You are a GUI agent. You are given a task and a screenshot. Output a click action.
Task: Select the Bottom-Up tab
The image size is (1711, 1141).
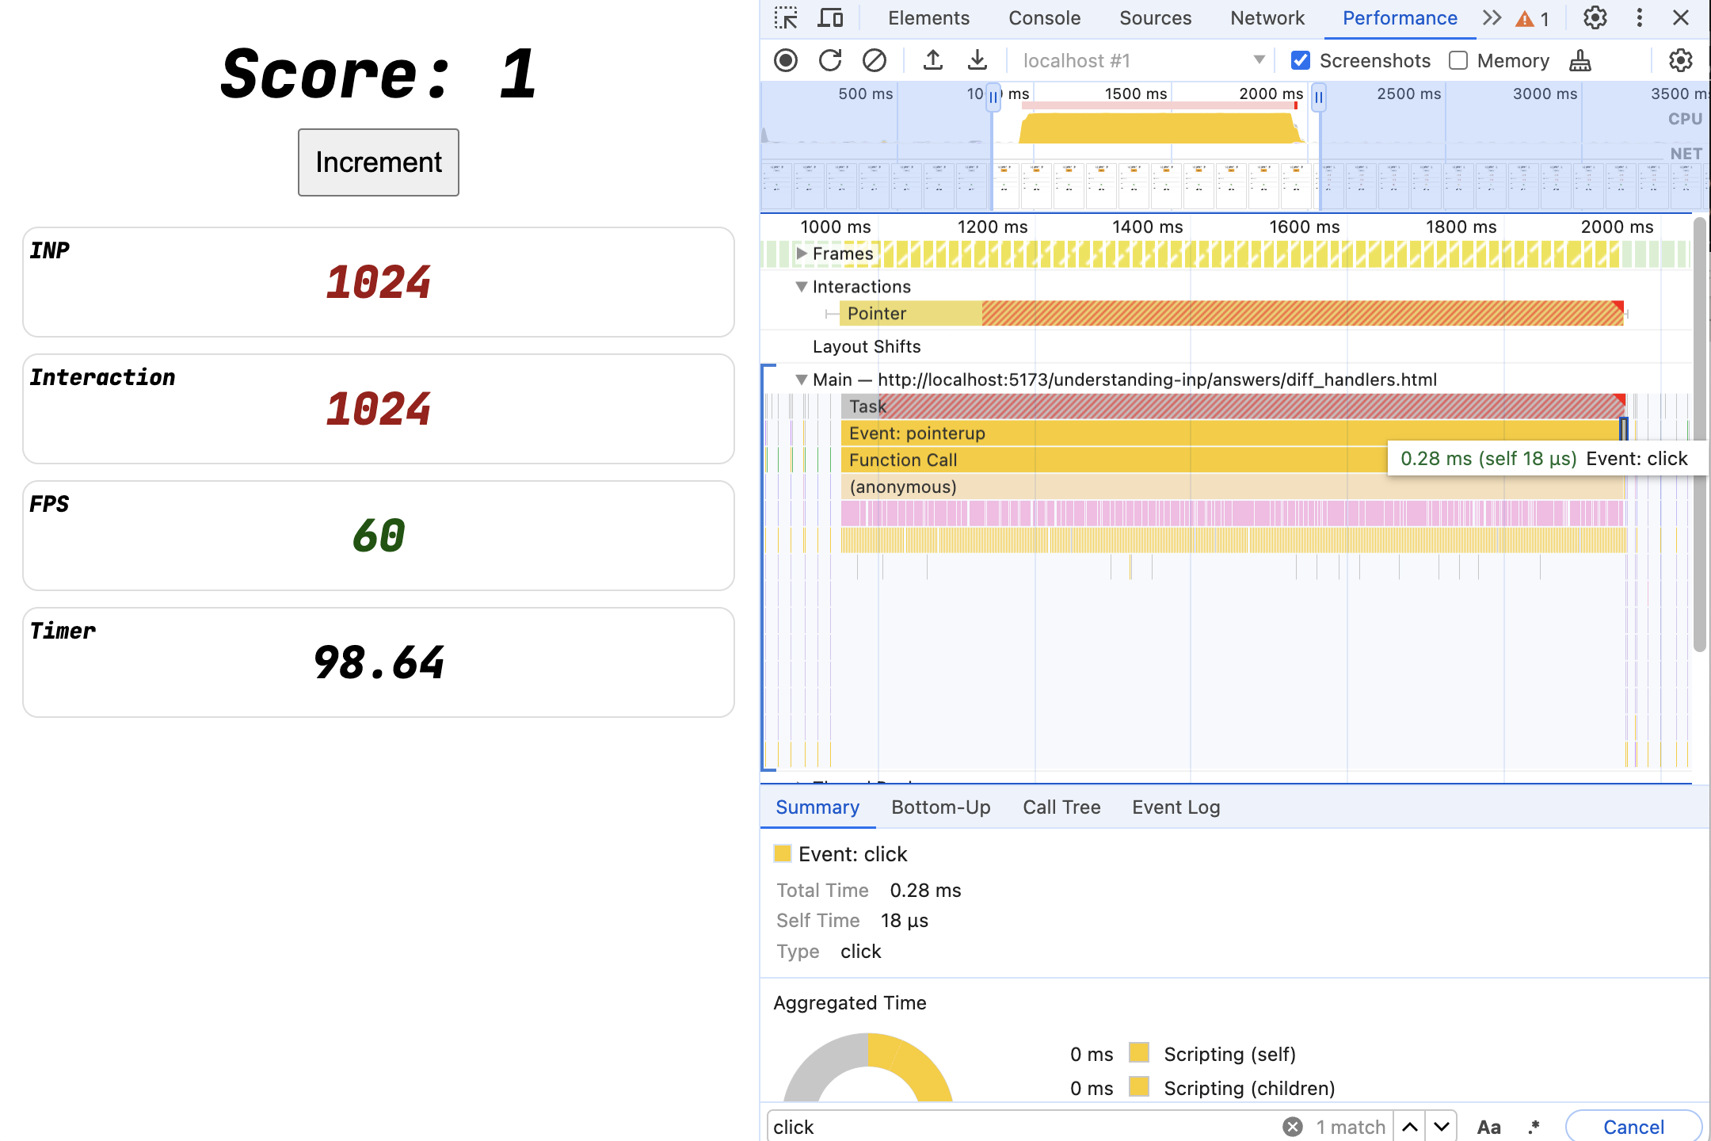point(942,806)
